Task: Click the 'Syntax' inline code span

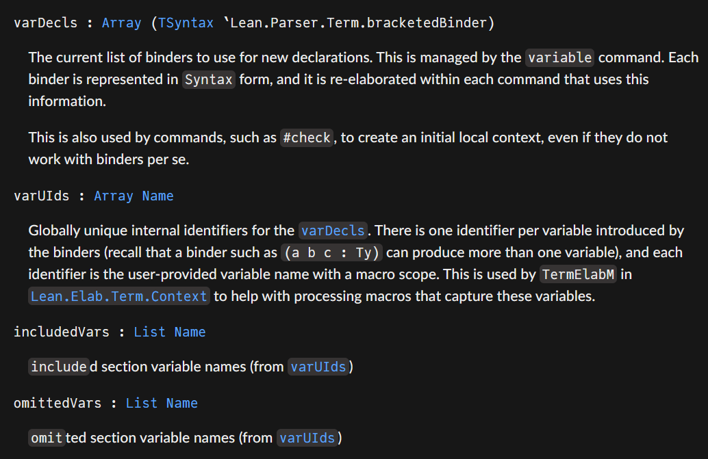Action: 209,79
